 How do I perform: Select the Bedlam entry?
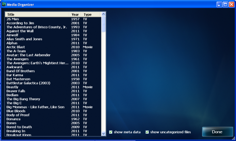coord(53,95)
